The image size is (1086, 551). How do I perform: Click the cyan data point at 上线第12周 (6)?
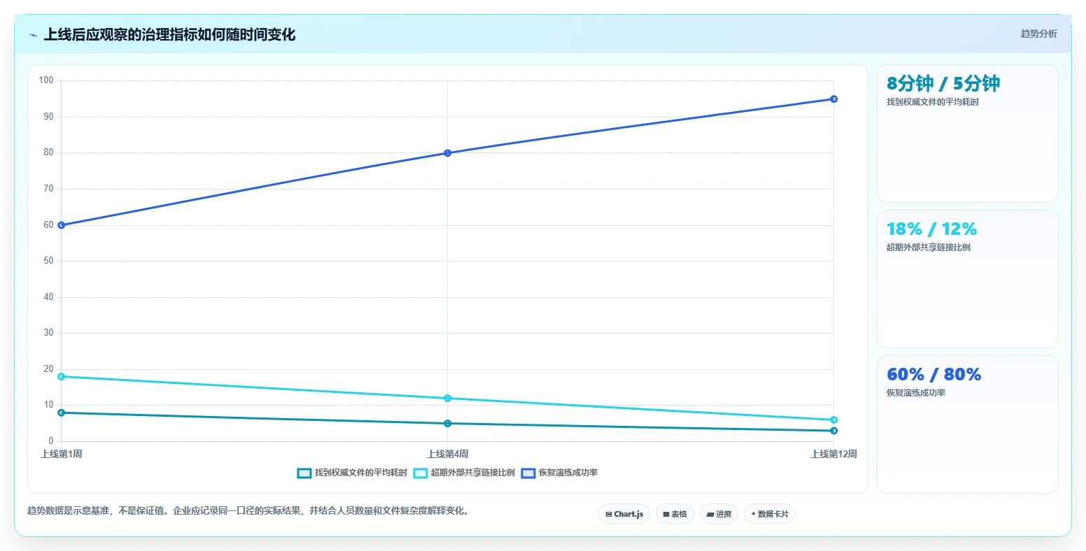834,420
